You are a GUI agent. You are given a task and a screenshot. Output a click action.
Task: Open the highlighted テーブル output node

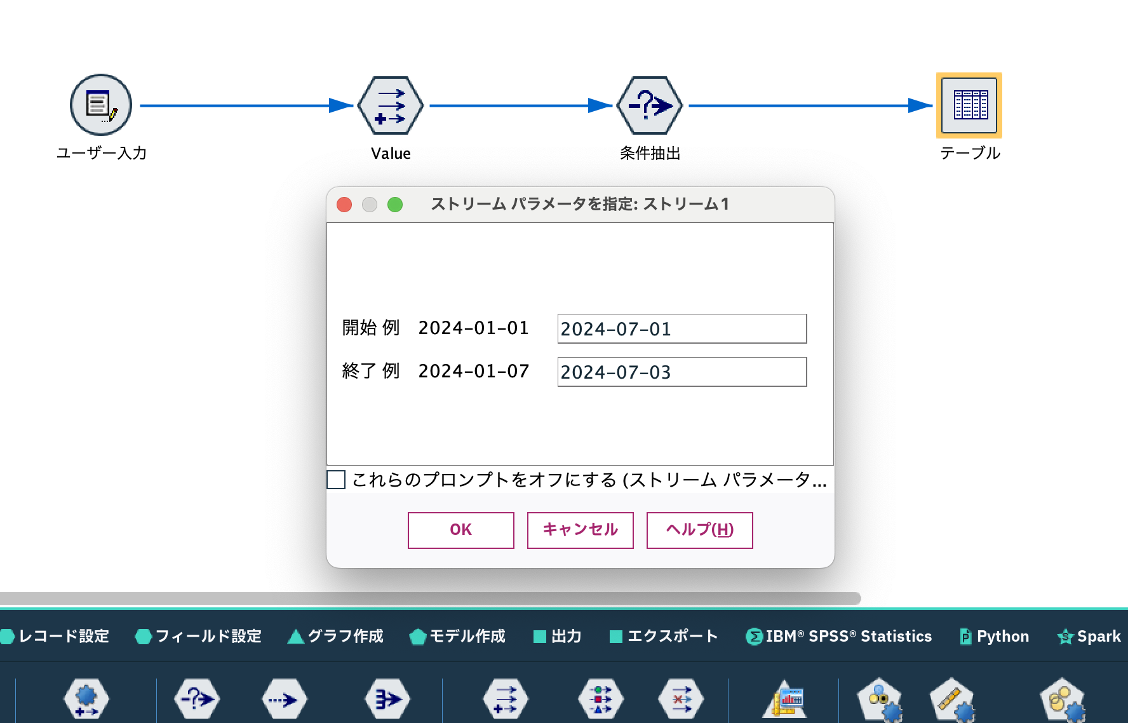tap(969, 104)
